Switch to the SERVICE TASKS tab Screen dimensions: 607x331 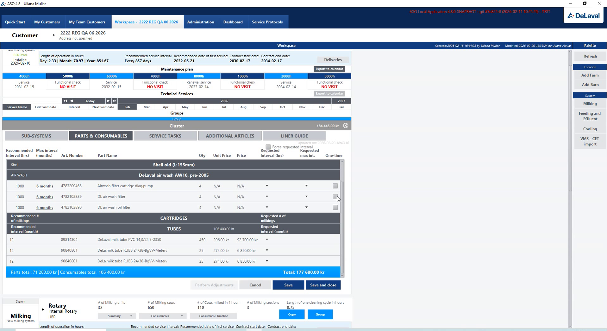165,136
